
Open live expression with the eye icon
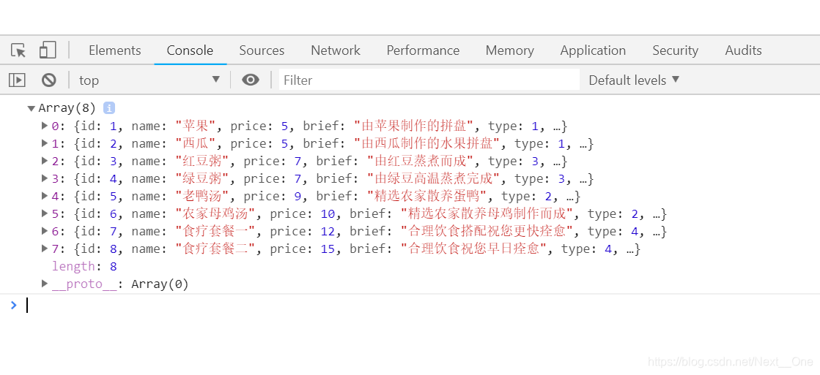pos(251,80)
